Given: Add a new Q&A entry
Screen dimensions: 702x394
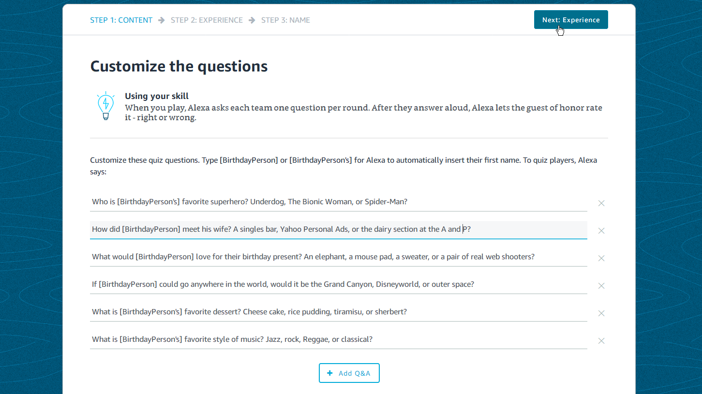Looking at the screenshot, I should pyautogui.click(x=349, y=373).
